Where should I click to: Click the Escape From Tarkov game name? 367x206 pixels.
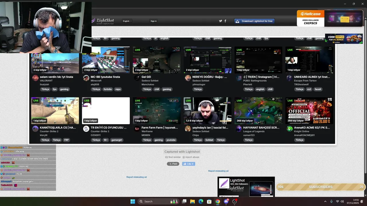305,81
